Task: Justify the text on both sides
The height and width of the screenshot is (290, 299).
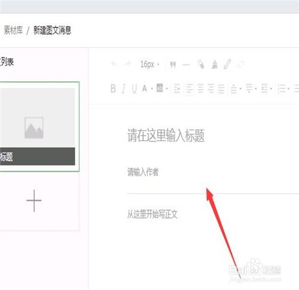Action: 221,89
